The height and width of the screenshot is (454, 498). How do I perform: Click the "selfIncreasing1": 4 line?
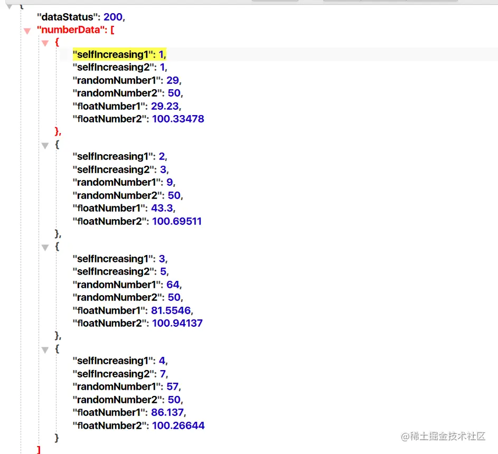coord(120,361)
